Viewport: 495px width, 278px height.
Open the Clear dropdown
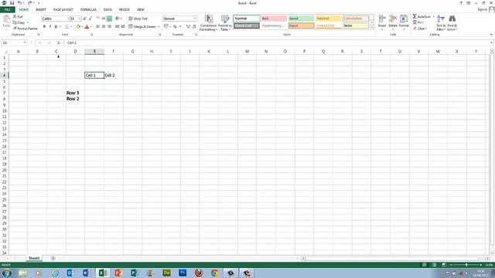(x=420, y=29)
